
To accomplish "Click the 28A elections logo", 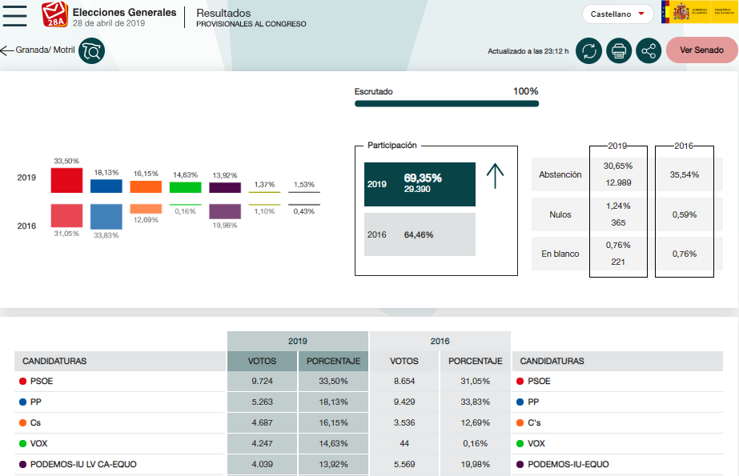I will tap(54, 14).
